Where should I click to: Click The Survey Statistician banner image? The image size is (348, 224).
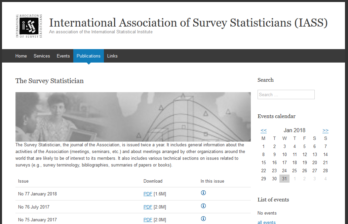tap(133, 117)
